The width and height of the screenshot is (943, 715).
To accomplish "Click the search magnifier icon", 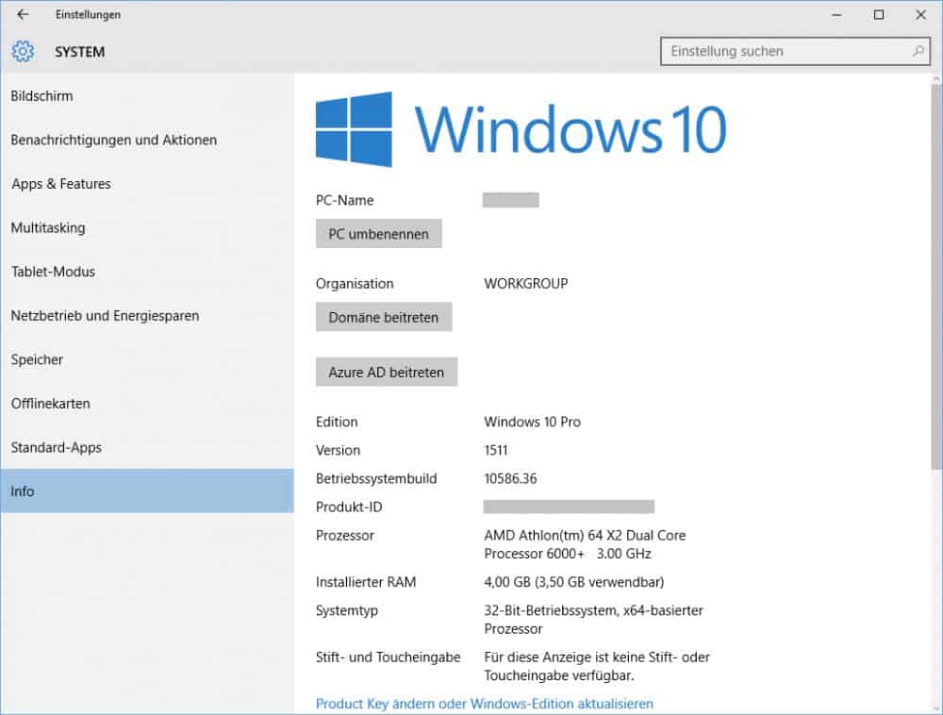I will tap(918, 51).
